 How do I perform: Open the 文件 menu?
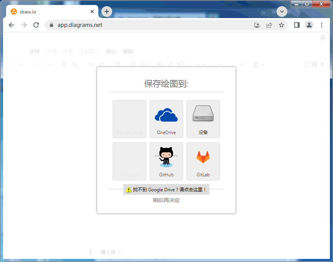click(35, 51)
